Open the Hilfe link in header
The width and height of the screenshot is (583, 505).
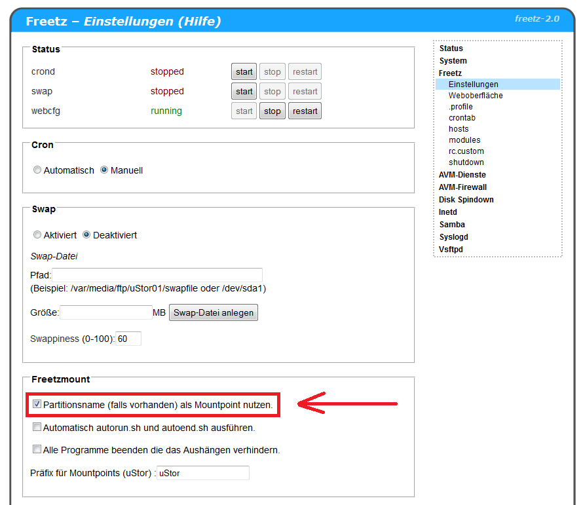[197, 22]
